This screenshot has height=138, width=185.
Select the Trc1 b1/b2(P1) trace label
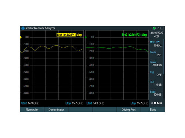point(66,35)
